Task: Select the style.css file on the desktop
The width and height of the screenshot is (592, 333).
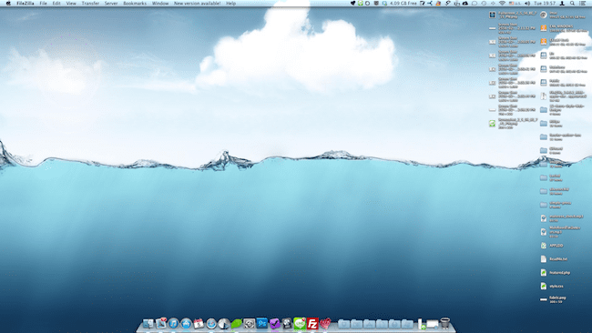Action: pyautogui.click(x=552, y=287)
